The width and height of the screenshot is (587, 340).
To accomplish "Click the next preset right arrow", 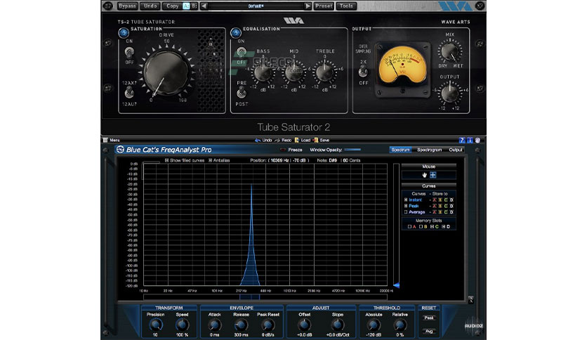I will click(308, 6).
